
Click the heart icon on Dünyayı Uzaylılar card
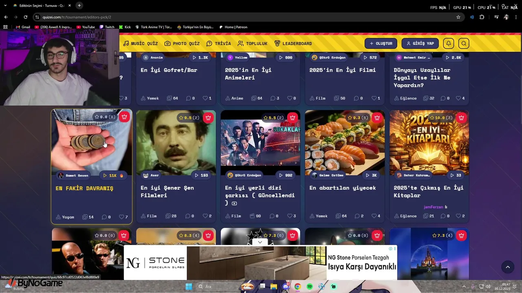point(458,98)
